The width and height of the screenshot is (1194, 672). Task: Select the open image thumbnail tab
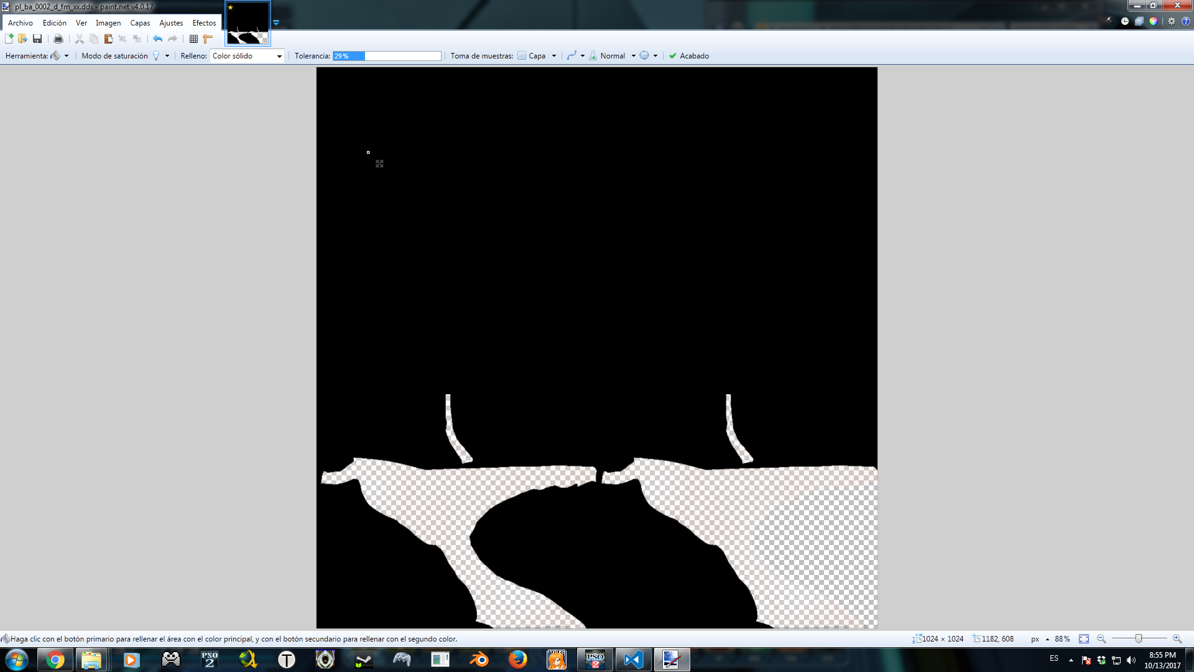248,24
